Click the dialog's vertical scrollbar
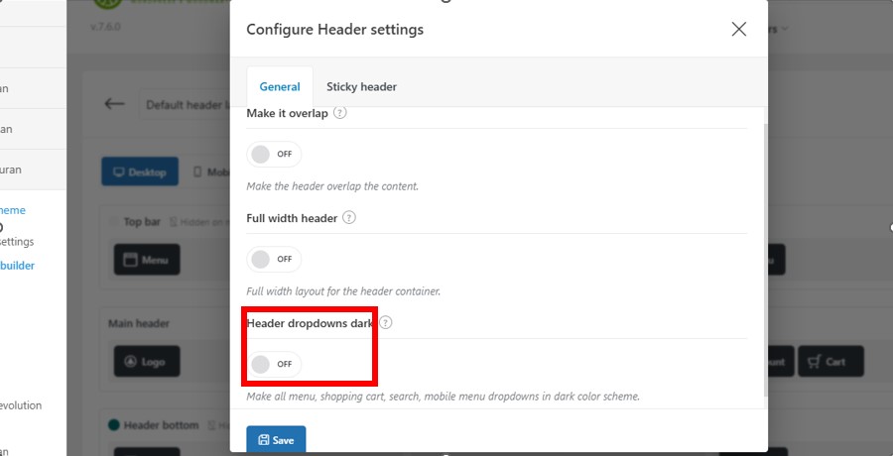This screenshot has width=893, height=456. click(x=765, y=259)
